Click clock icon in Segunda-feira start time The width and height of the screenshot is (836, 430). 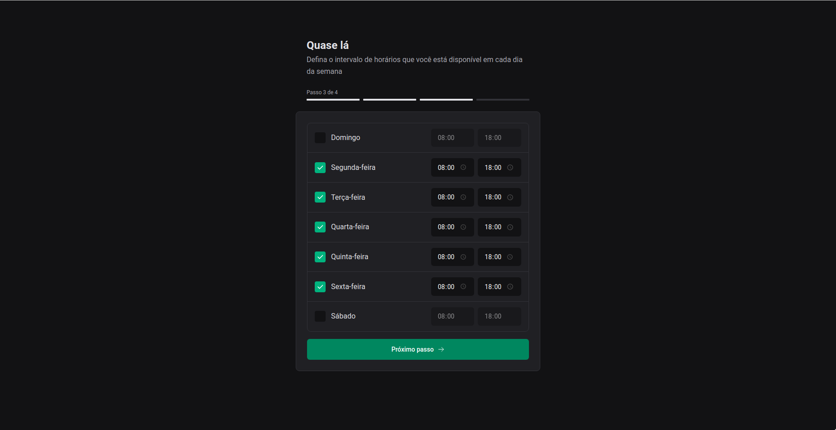click(x=463, y=168)
